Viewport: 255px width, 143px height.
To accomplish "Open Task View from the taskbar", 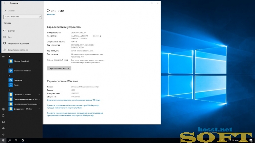I will tap(16, 140).
